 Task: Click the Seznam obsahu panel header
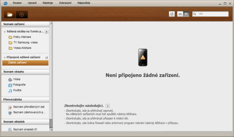(x=25, y=72)
